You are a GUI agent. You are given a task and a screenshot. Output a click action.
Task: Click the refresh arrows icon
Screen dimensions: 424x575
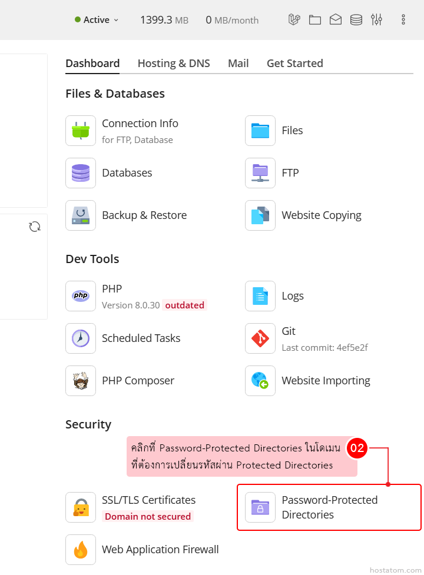pyautogui.click(x=35, y=227)
